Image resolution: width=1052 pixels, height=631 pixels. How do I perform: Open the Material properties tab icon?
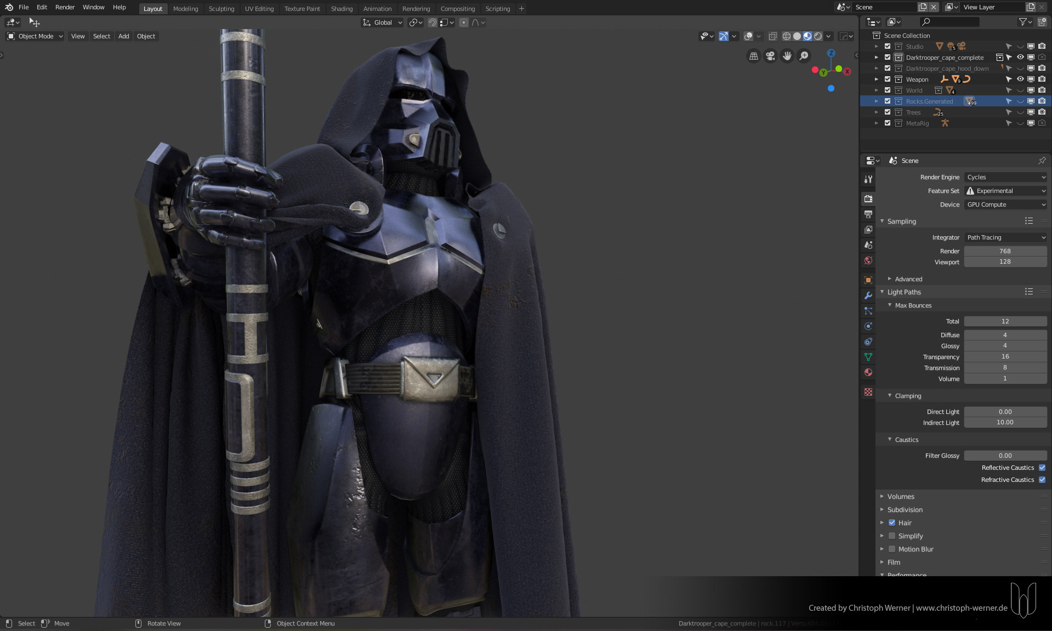pos(868,372)
